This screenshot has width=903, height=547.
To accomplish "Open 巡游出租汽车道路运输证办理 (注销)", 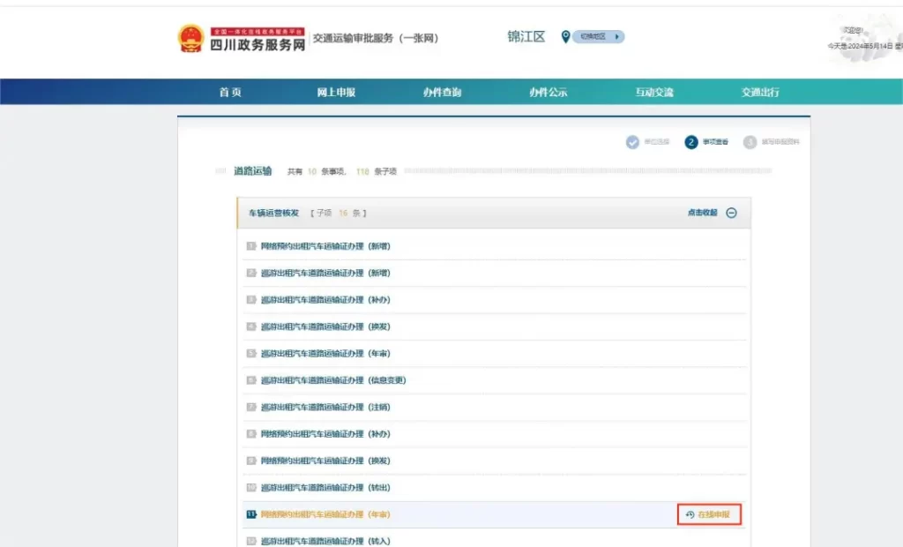I will [x=325, y=407].
